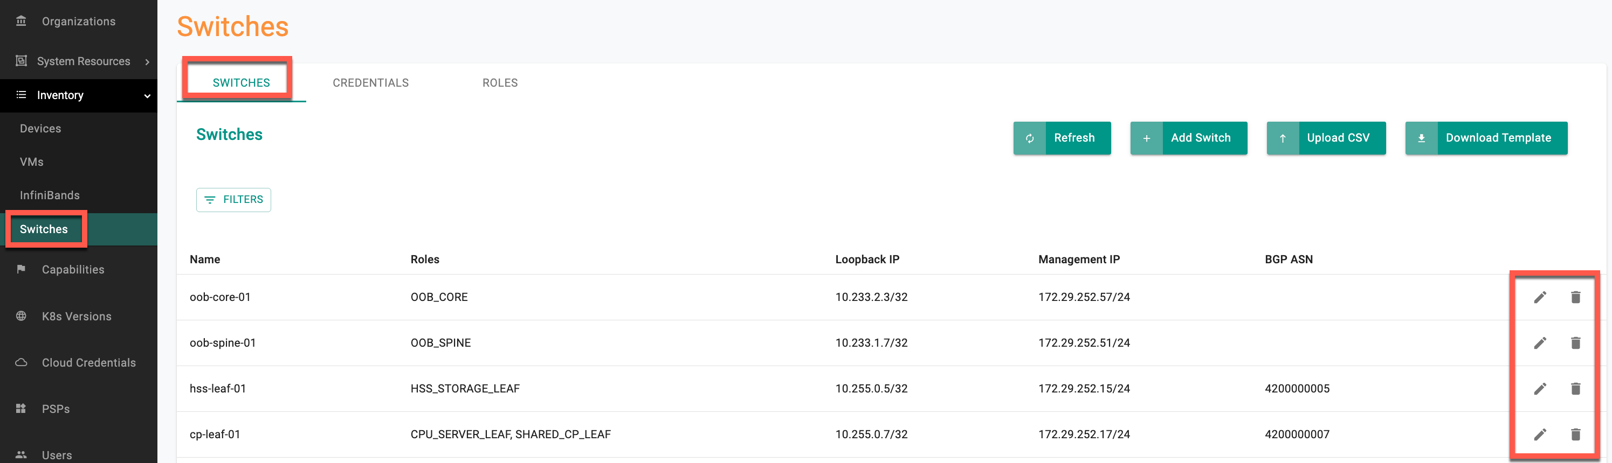Switch to the SWITCHES tab
Screen dimensions: 1612x463
pyautogui.click(x=242, y=82)
